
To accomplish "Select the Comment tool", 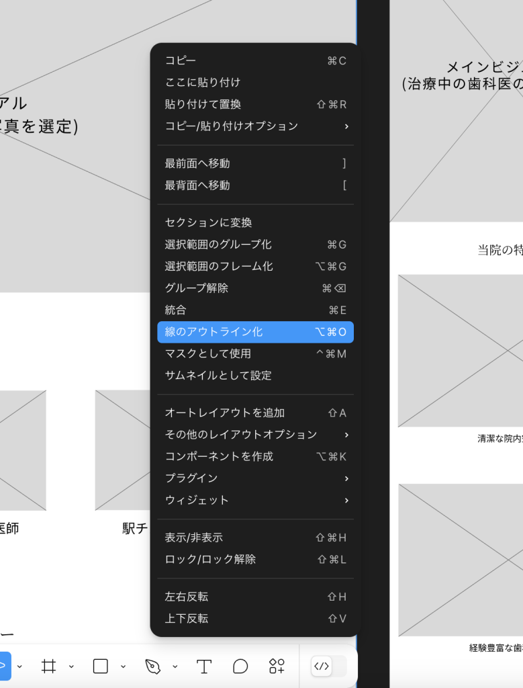I will tap(240, 666).
